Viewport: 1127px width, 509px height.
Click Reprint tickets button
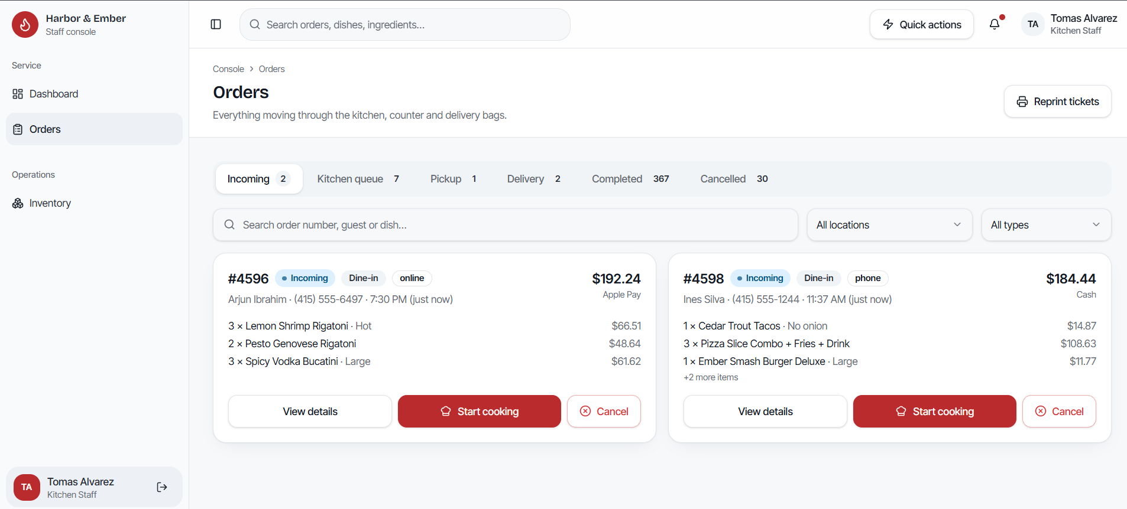pyautogui.click(x=1058, y=102)
